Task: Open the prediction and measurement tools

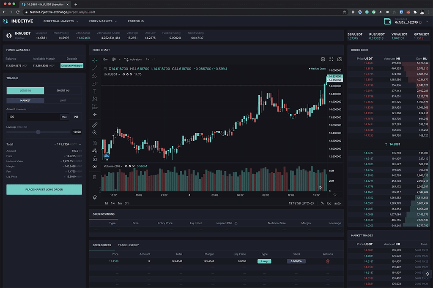Action: [95, 107]
